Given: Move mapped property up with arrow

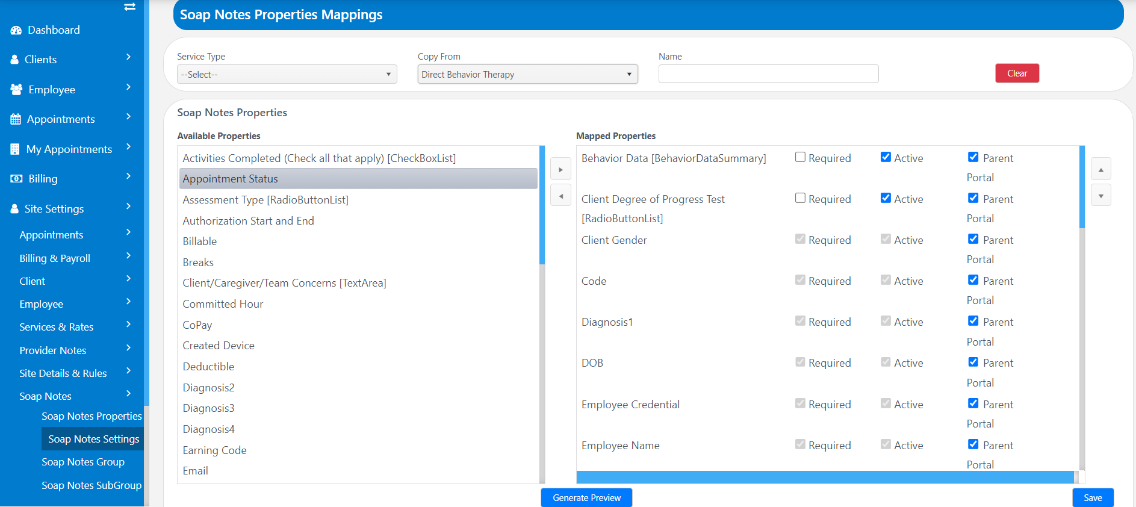Looking at the screenshot, I should 1101,170.
